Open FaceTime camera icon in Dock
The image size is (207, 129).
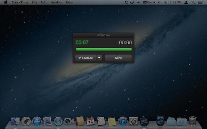(x=69, y=121)
